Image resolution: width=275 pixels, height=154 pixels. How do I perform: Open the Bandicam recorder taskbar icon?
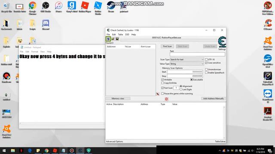tap(72, 150)
